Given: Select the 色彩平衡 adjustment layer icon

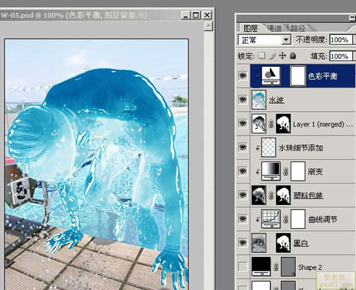Looking at the screenshot, I should point(271,75).
